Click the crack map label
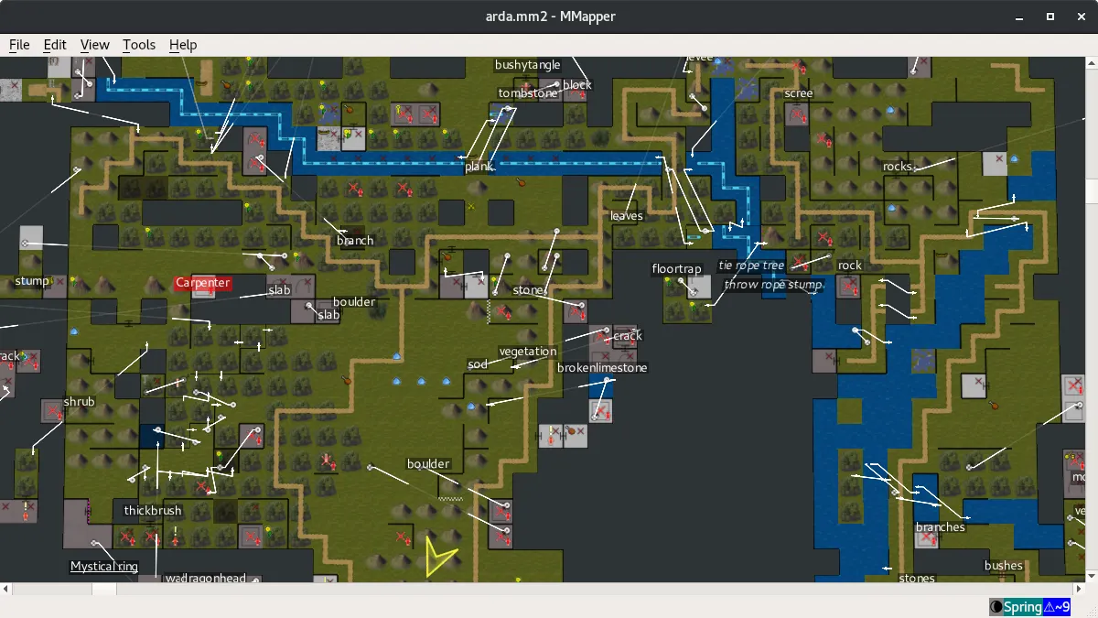 628,336
